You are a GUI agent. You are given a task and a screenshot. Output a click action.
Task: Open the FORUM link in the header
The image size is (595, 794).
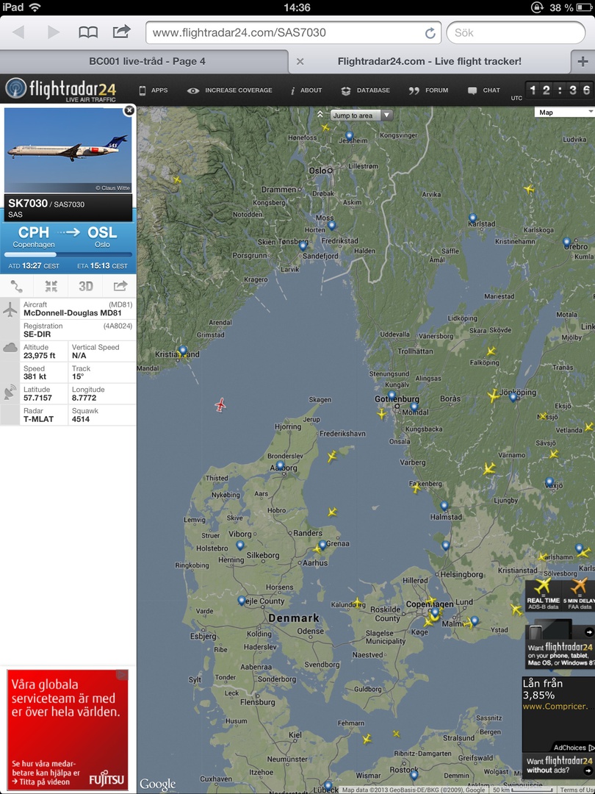coord(428,90)
